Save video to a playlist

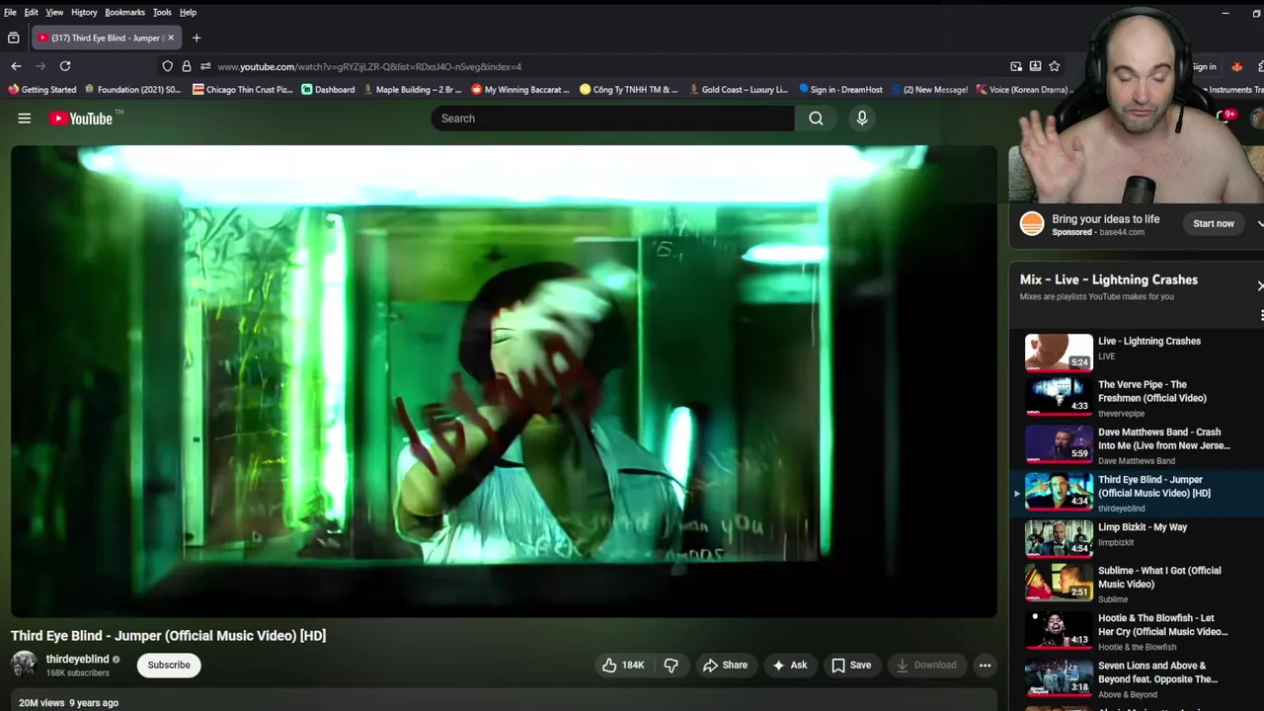(851, 666)
